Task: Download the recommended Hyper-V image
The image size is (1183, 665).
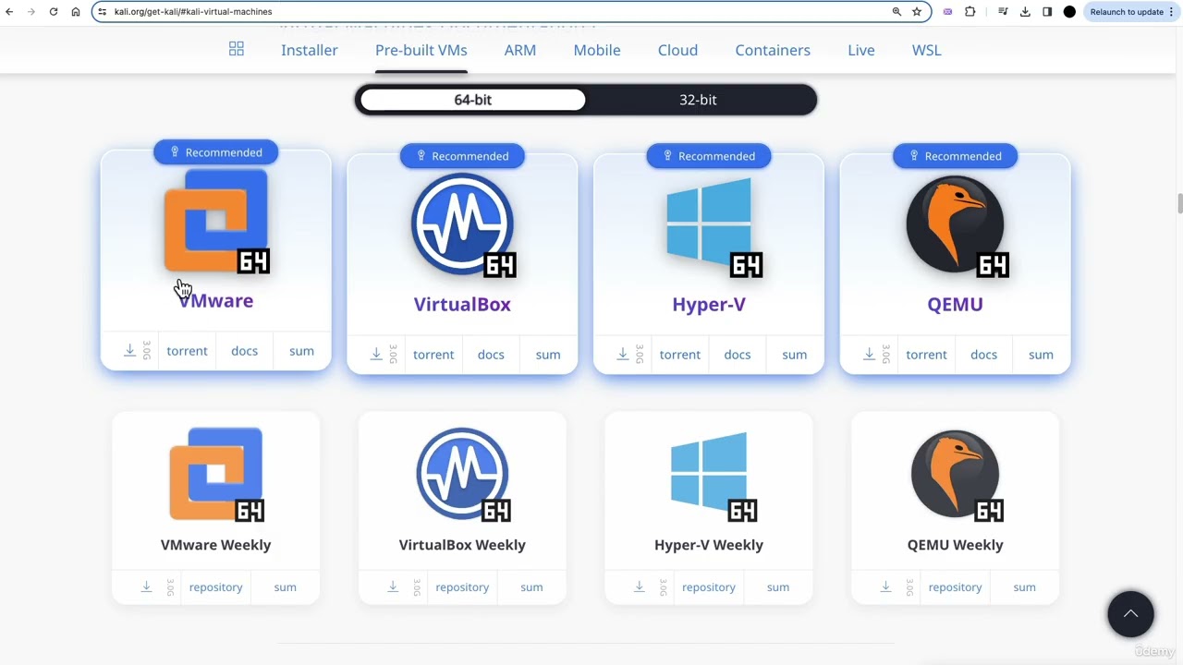Action: pos(623,354)
